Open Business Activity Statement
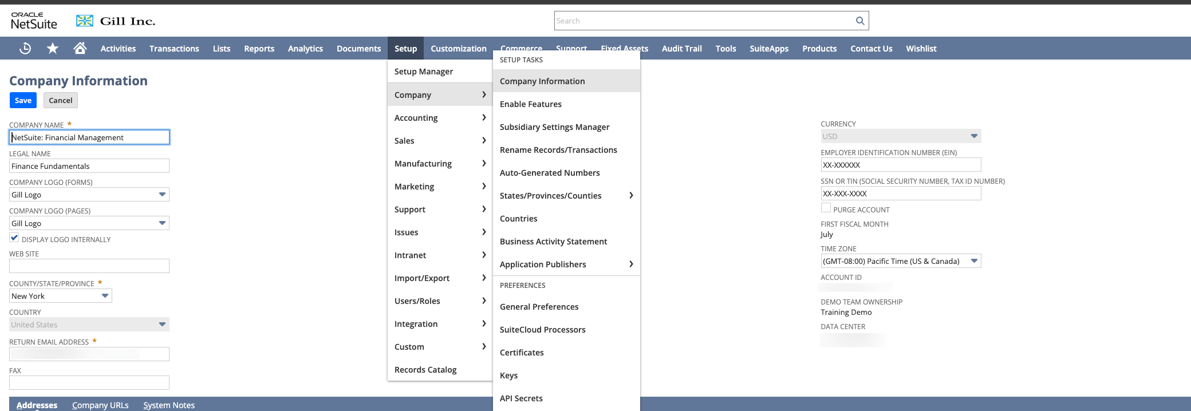Image resolution: width=1191 pixels, height=411 pixels. [x=566, y=241]
